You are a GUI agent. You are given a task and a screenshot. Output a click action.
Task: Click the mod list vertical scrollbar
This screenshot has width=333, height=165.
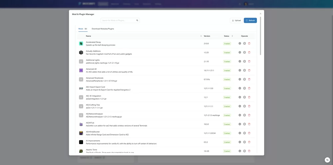click(260, 36)
